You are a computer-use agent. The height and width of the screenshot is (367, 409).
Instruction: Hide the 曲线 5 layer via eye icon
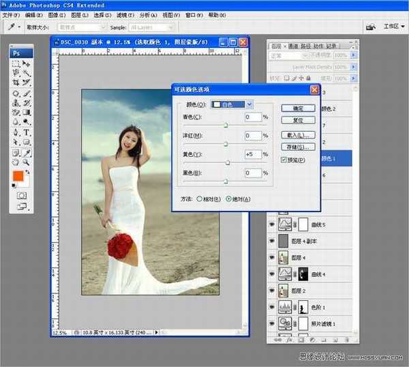point(273,224)
